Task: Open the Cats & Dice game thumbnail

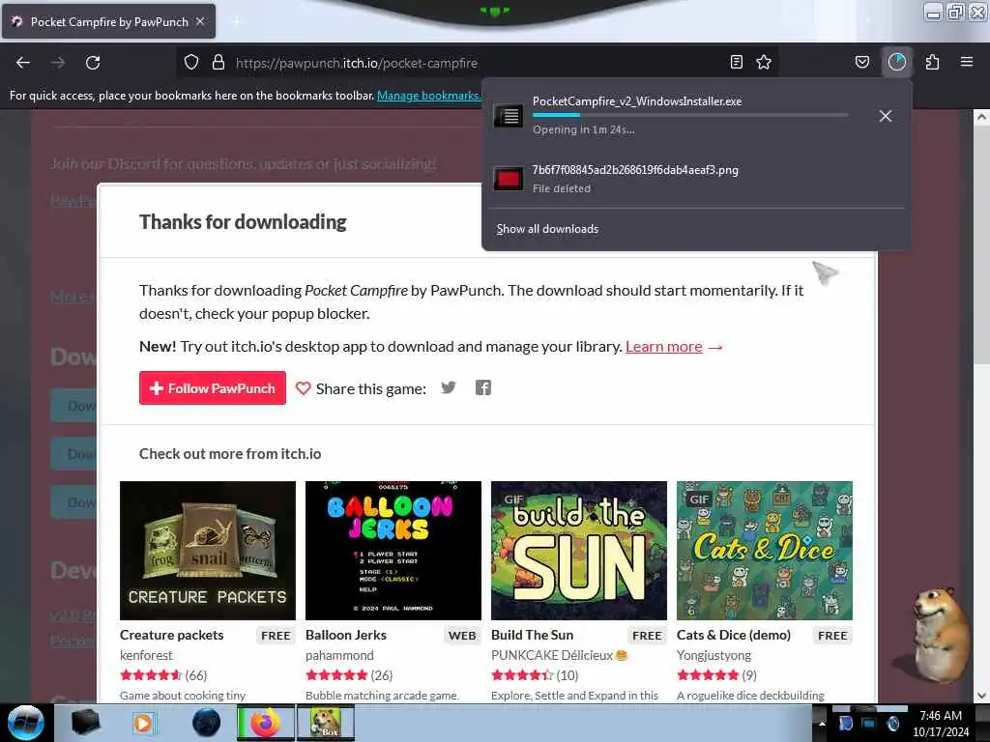Action: [x=765, y=551]
